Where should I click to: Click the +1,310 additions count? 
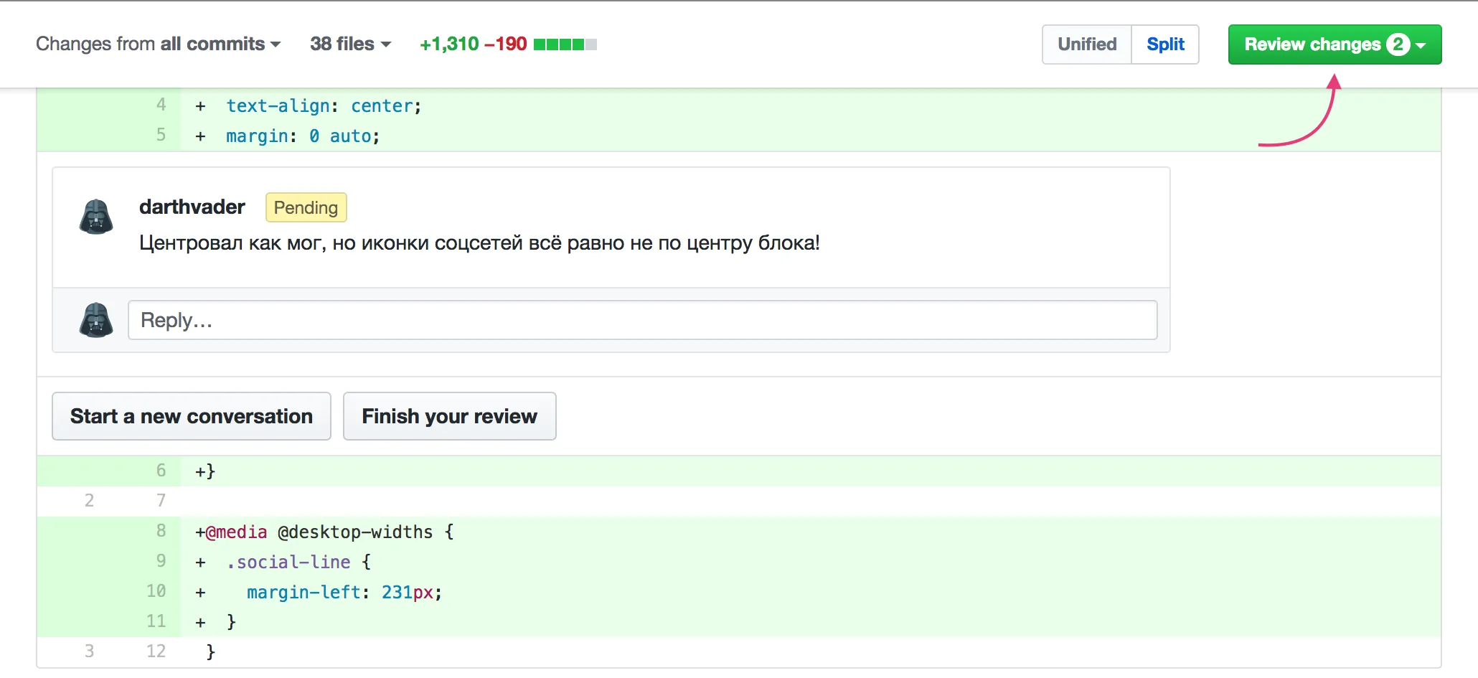tap(449, 44)
